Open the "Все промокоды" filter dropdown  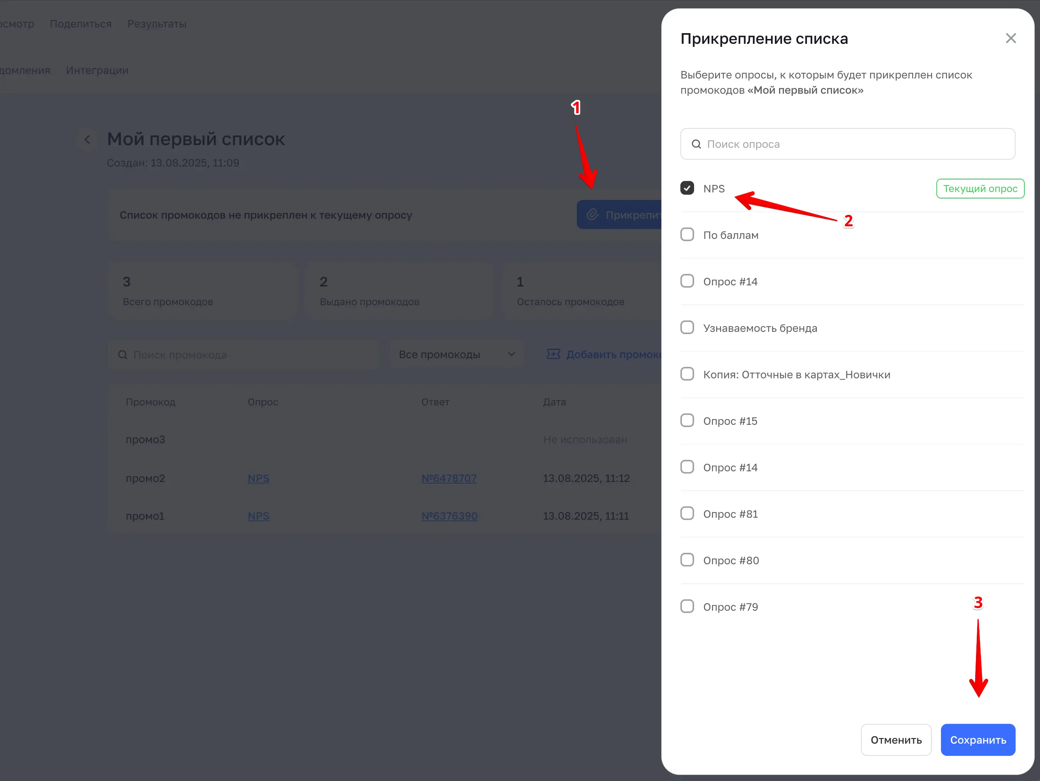coord(456,354)
